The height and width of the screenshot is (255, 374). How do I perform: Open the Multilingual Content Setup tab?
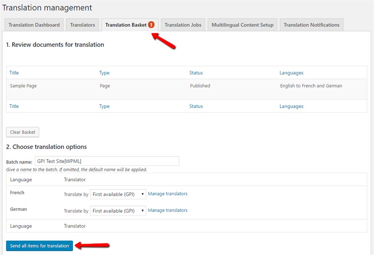point(242,24)
